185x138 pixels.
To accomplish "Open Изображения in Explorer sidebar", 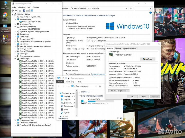I will pyautogui.click(x=68, y=106).
